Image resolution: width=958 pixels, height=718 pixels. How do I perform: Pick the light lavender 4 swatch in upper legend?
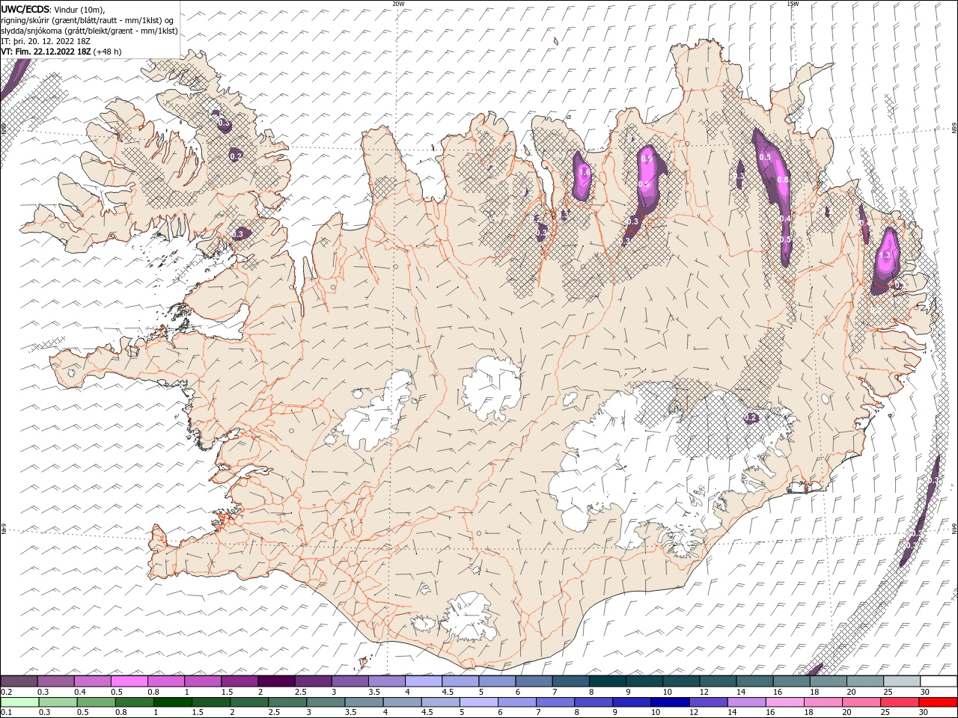(x=423, y=681)
